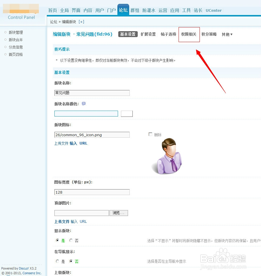The width and height of the screenshot is (261, 276).
Task: Open 版块合并 in the sidebar
Action: 16,39
